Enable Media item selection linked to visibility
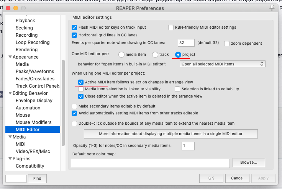Viewport: 282px width, 189px height. pos(81,89)
